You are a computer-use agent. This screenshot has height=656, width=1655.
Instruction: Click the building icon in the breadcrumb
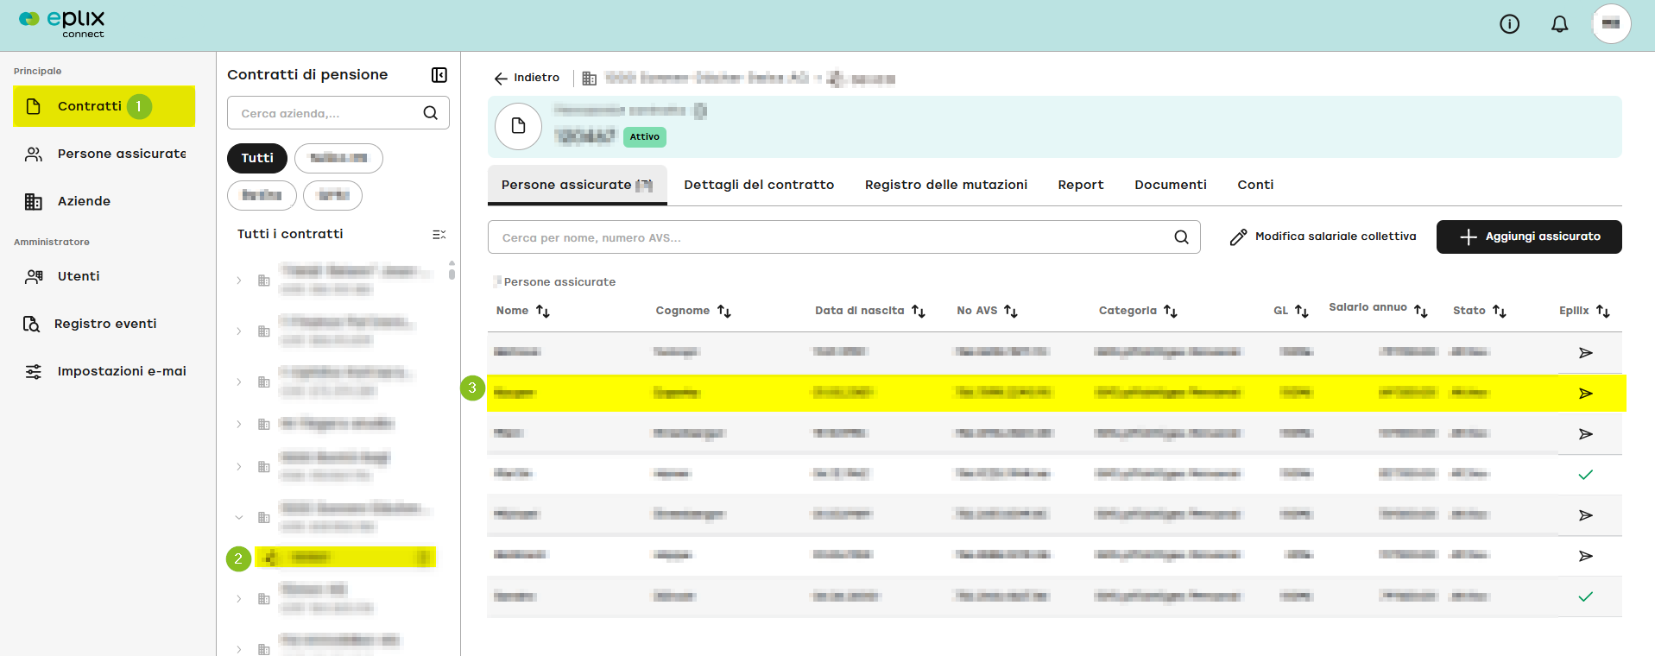pyautogui.click(x=590, y=79)
